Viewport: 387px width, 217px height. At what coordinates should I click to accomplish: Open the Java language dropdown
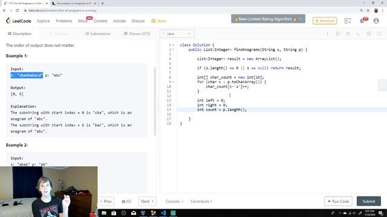(x=177, y=34)
